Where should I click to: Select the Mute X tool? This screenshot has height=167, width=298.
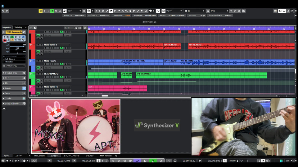pyautogui.click(x=123, y=11)
